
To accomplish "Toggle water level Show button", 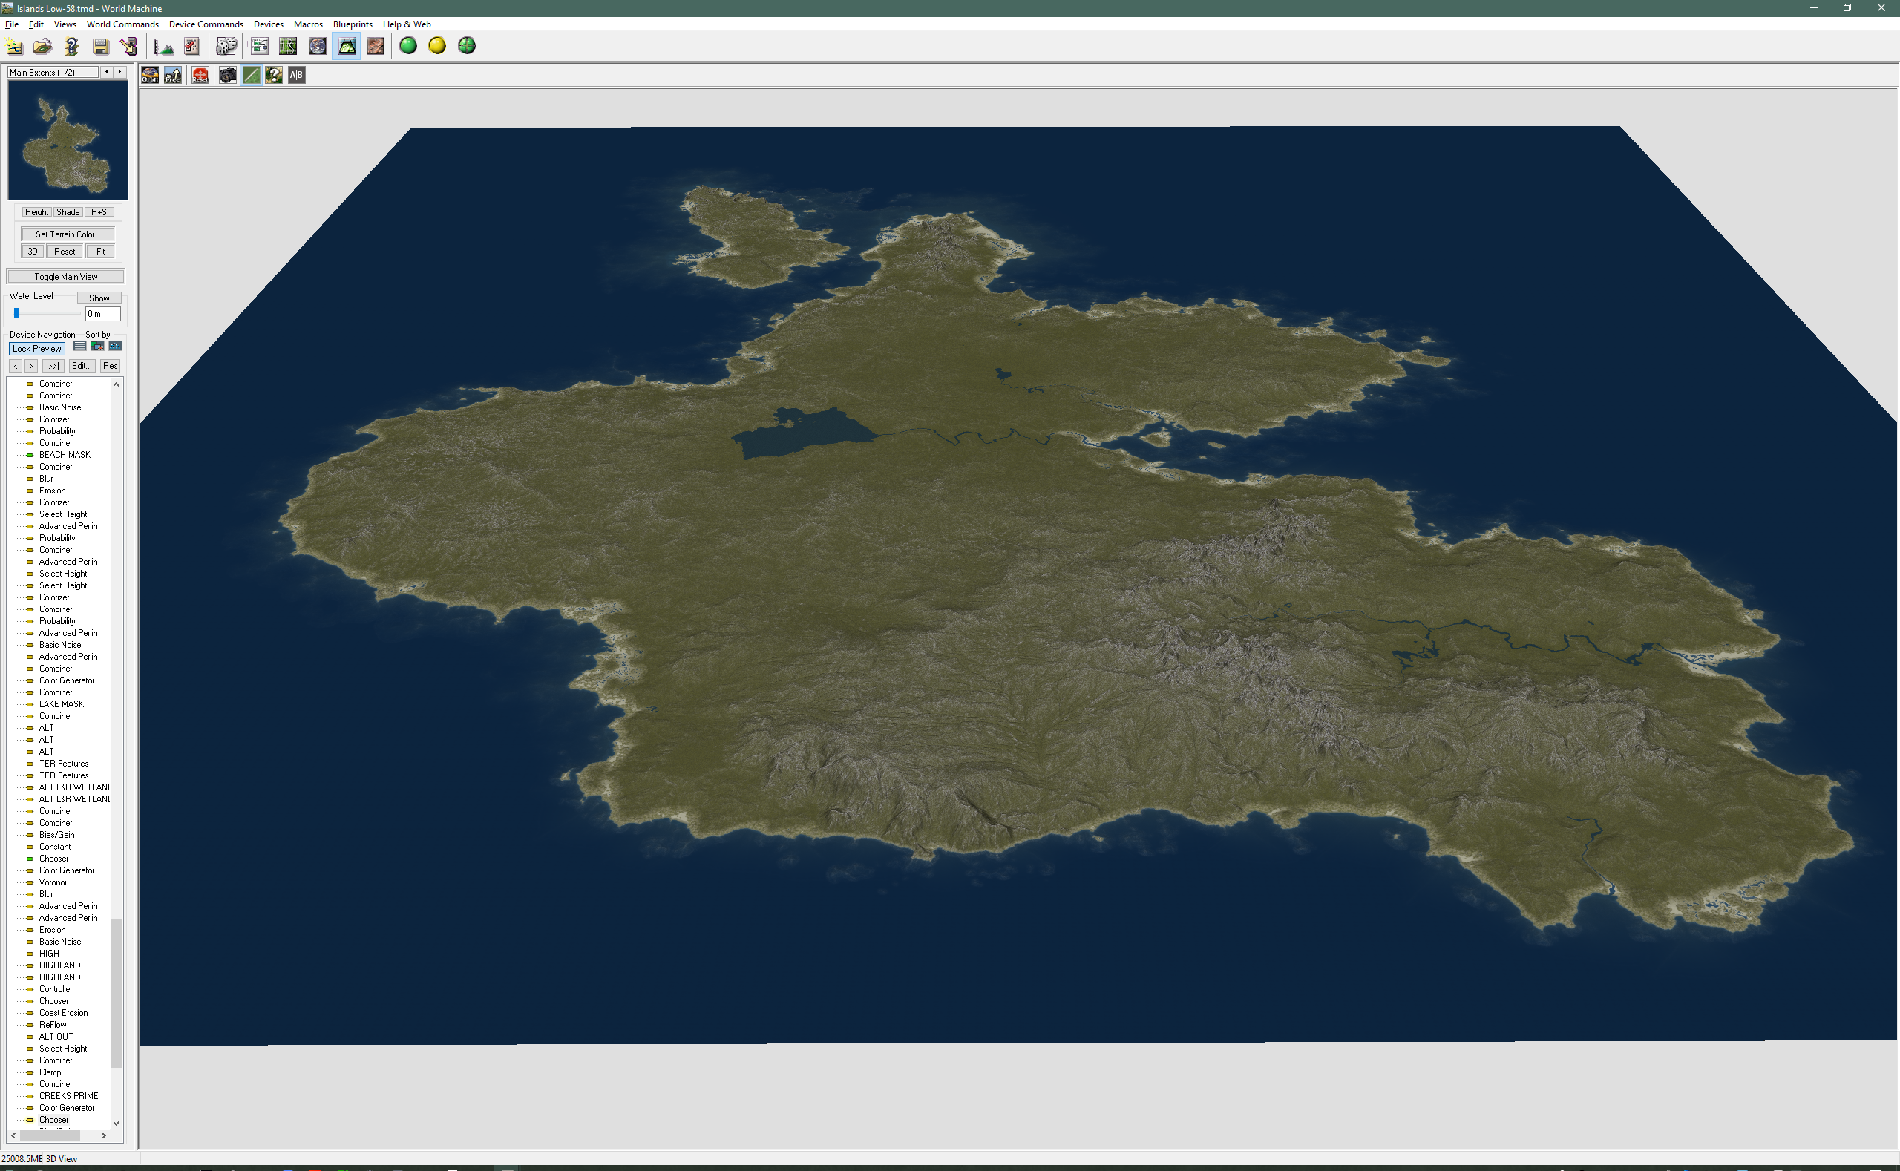I will (99, 298).
